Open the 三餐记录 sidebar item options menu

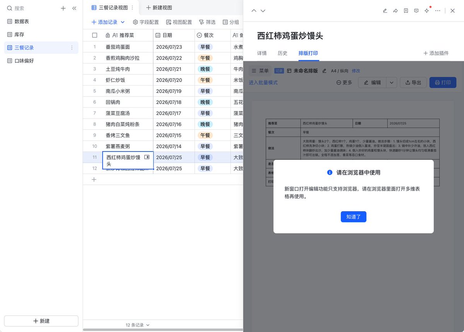[x=72, y=48]
